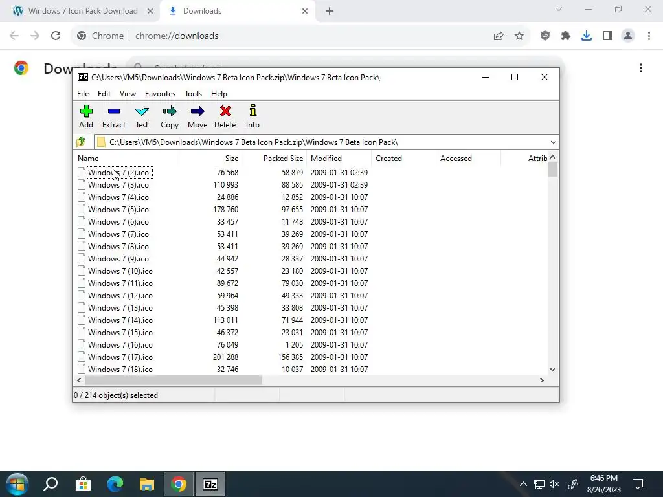Image resolution: width=663 pixels, height=497 pixels.
Task: Click the horizontal scrollbar right arrow
Action: point(542,381)
